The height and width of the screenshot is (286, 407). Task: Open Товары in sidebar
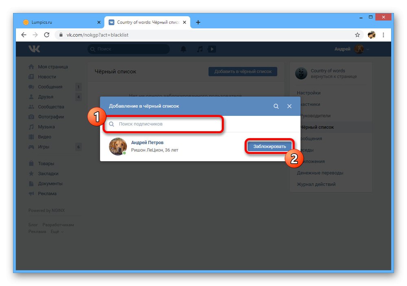[x=46, y=164]
